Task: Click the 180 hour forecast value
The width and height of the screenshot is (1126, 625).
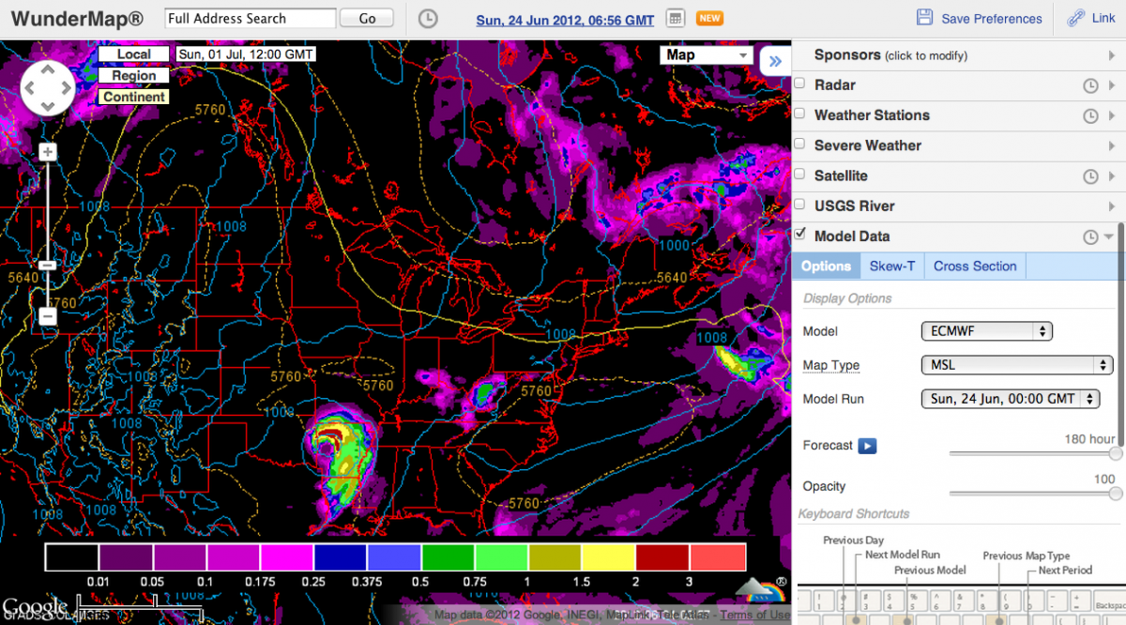Action: point(1089,439)
